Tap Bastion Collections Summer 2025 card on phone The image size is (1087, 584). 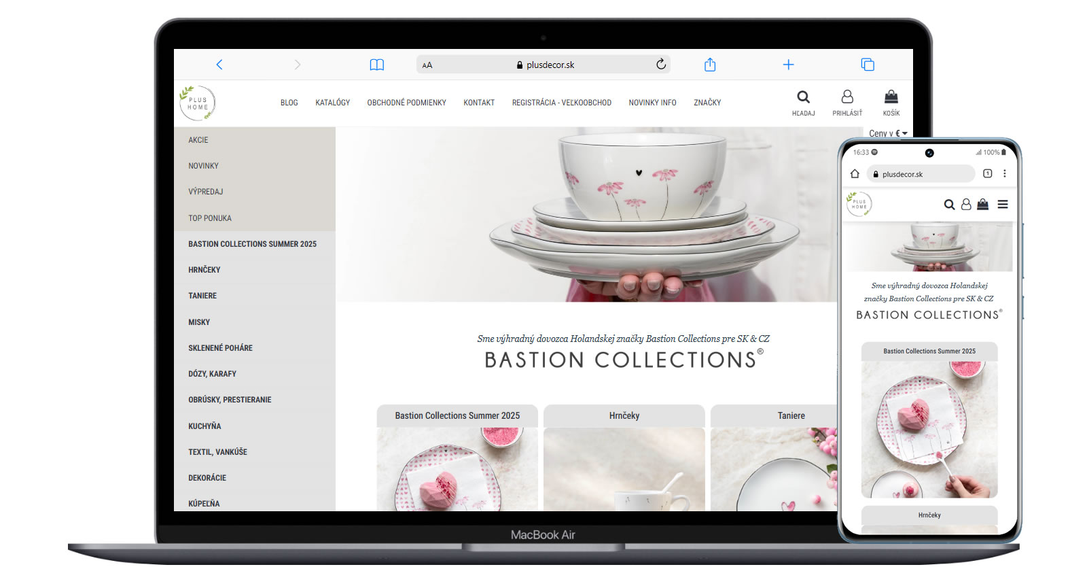929,419
